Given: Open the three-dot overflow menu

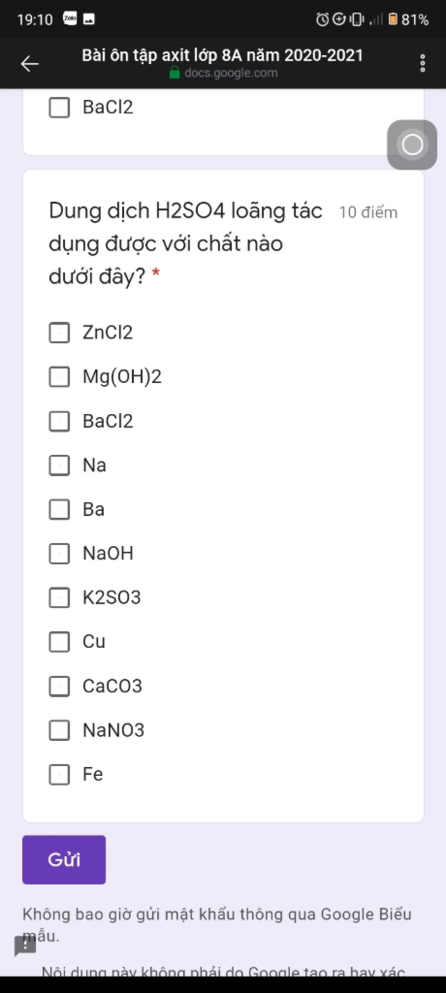Looking at the screenshot, I should click(422, 64).
